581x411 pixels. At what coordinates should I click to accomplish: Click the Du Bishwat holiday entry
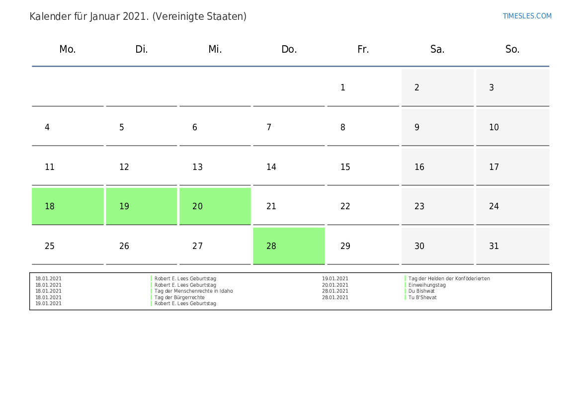pyautogui.click(x=421, y=291)
